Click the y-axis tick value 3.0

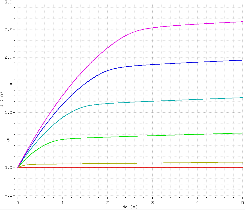tap(9, 2)
